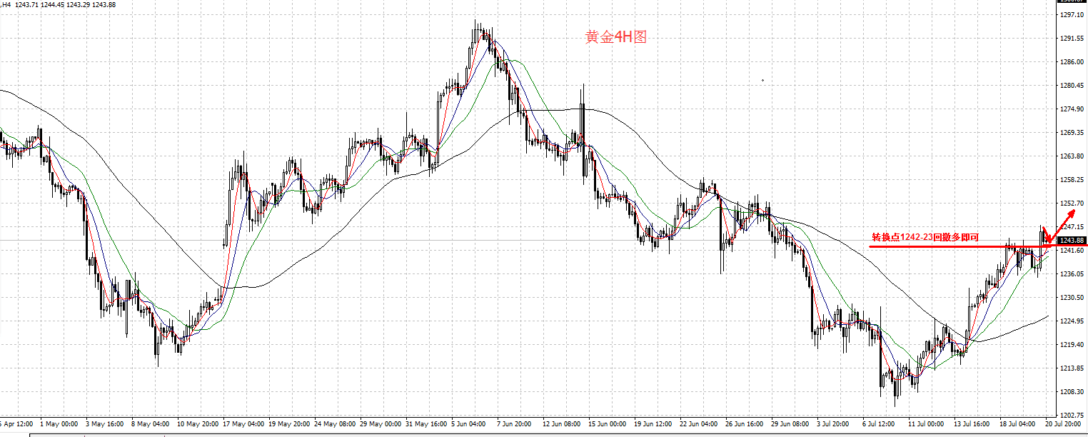Click the 1286.00 price axis label

(x=1073, y=61)
